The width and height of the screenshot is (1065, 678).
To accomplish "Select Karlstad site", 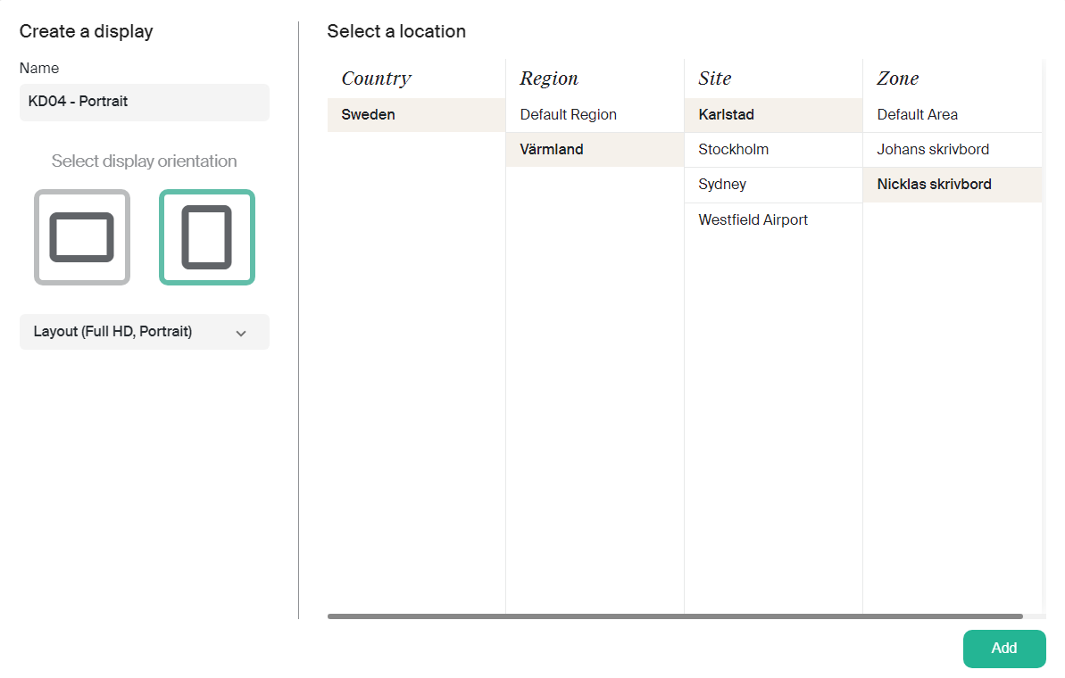I will click(x=774, y=115).
